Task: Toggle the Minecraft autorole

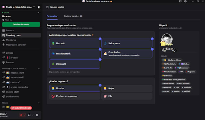Action: click(x=75, y=64)
